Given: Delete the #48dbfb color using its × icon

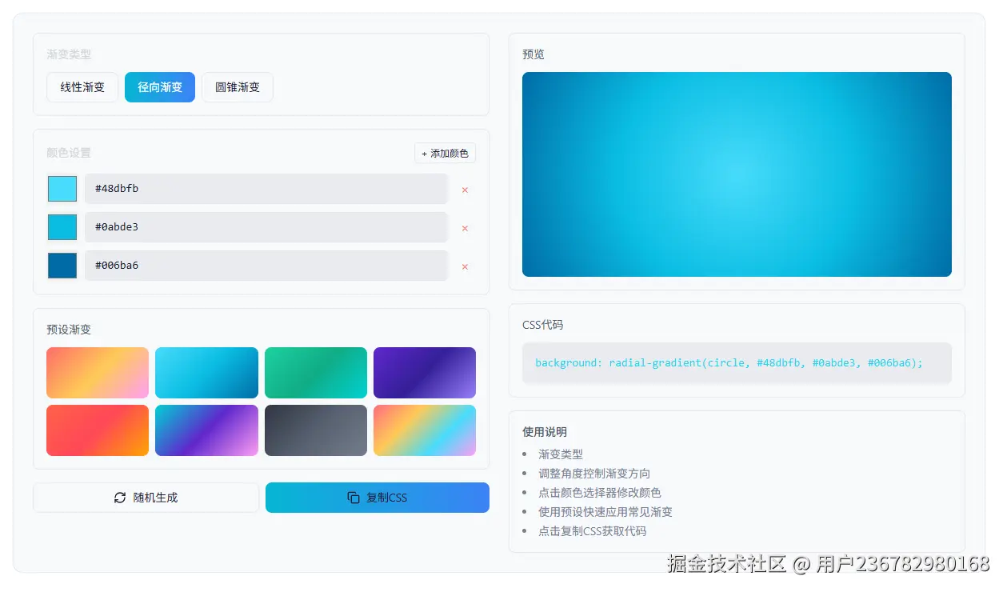Looking at the screenshot, I should (465, 190).
